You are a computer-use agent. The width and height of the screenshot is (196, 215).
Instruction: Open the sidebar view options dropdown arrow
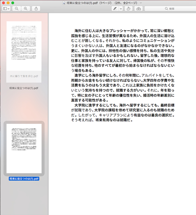[x=9, y=9]
